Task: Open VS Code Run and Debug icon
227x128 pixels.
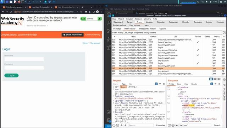Action: coord(109,39)
